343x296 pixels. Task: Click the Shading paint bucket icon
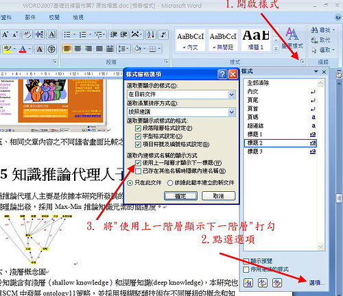click(x=138, y=49)
